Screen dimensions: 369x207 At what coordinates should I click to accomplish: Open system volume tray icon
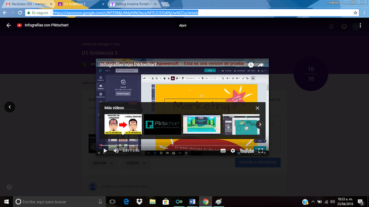(333, 202)
